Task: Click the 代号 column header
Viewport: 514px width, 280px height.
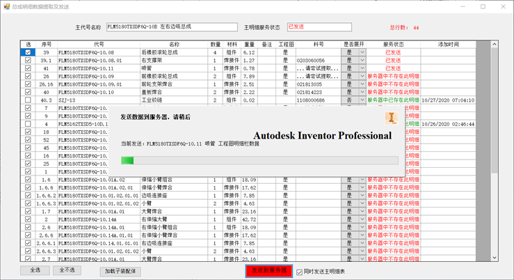Action: [98, 44]
